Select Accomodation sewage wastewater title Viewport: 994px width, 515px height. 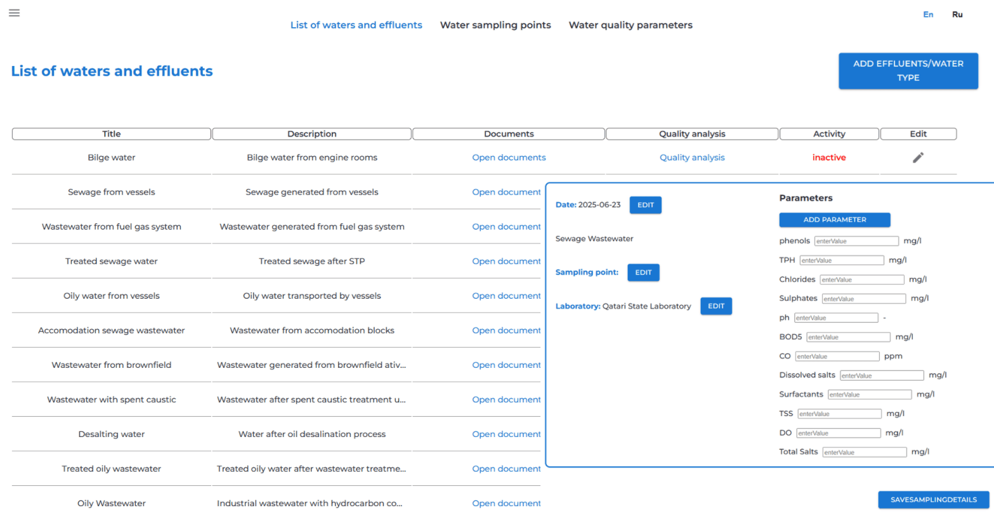coord(112,330)
